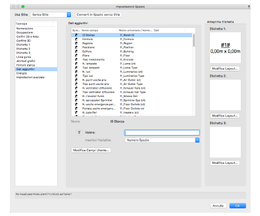Screen dimensions: 260x216
Task: Switch to the Etichetta 1 pane
Action: click(23, 45)
